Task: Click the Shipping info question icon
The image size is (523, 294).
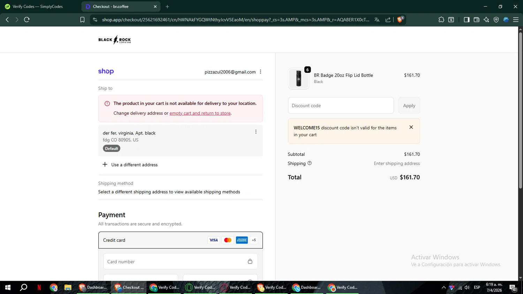Action: (310, 163)
